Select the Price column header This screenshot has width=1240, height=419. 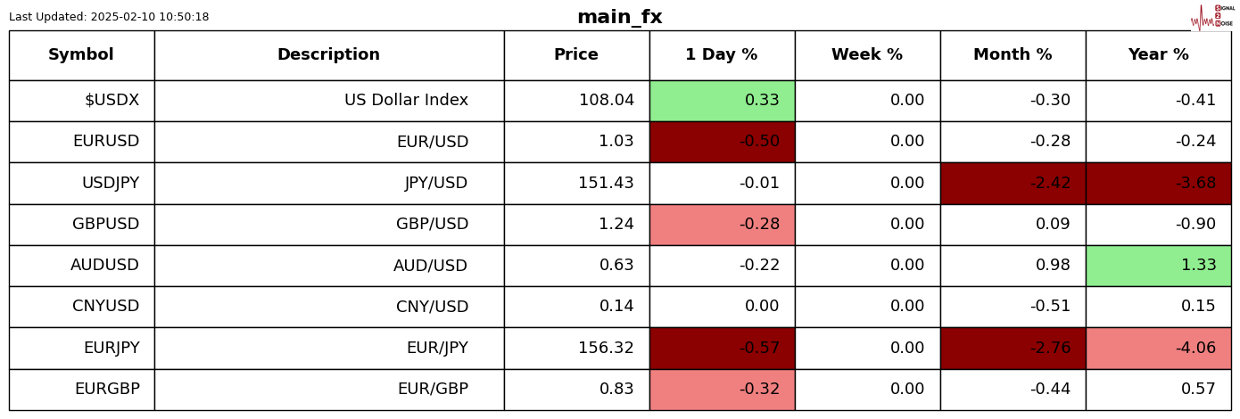click(576, 55)
